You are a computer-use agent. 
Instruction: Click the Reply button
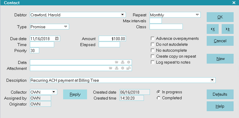click(x=75, y=94)
